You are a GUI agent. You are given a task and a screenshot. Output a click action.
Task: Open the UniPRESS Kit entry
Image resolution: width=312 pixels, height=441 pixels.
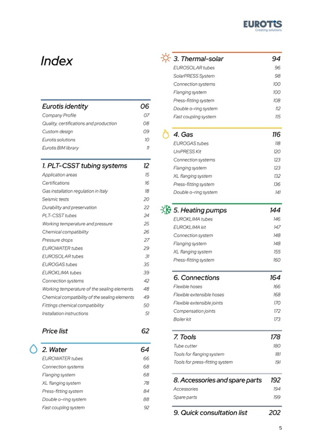point(187,151)
